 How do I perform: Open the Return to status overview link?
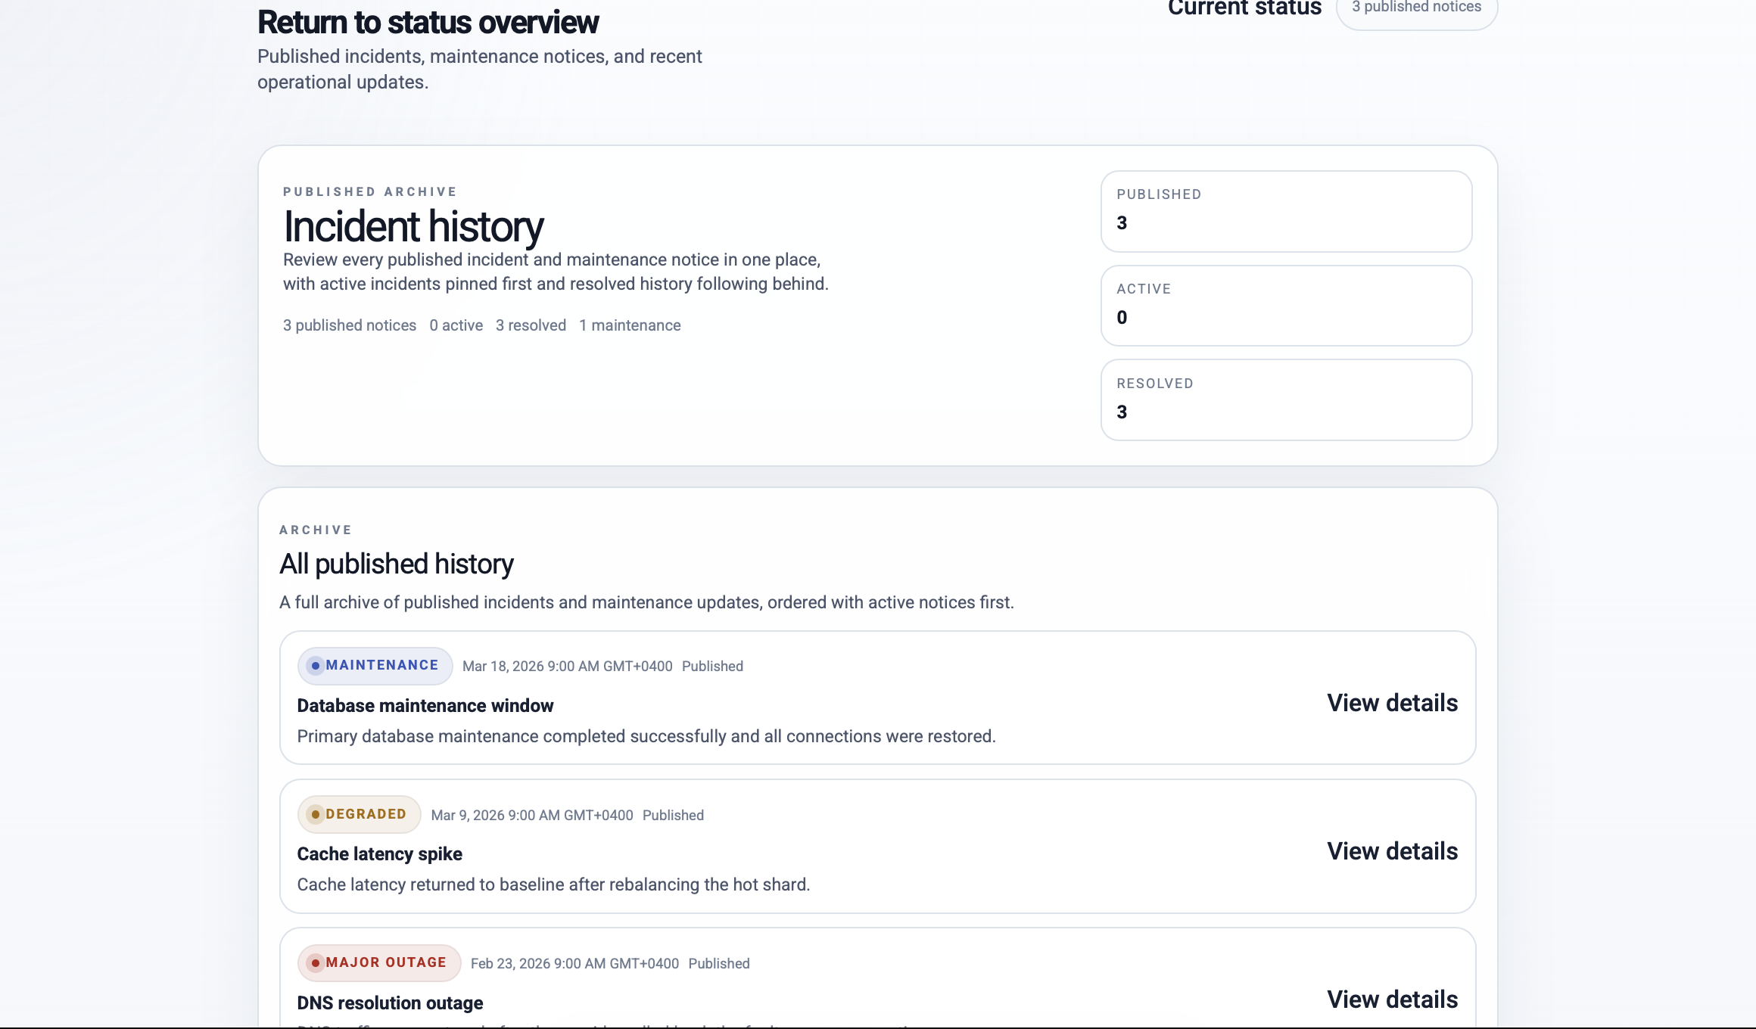(x=428, y=22)
